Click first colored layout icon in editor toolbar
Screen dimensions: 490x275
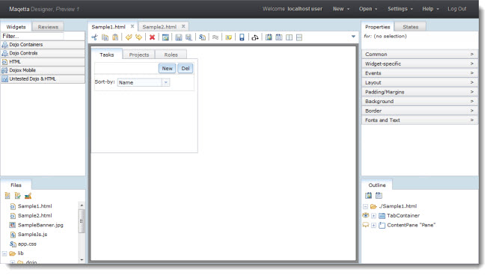click(x=269, y=37)
